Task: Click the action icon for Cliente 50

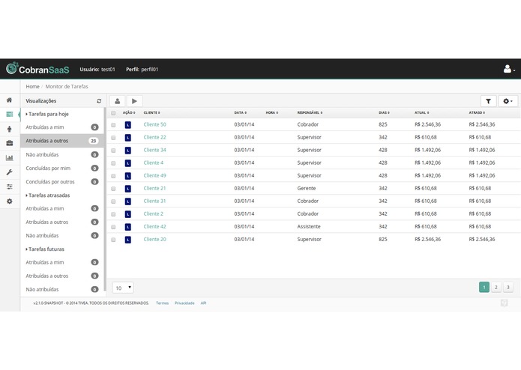Action: pos(128,125)
